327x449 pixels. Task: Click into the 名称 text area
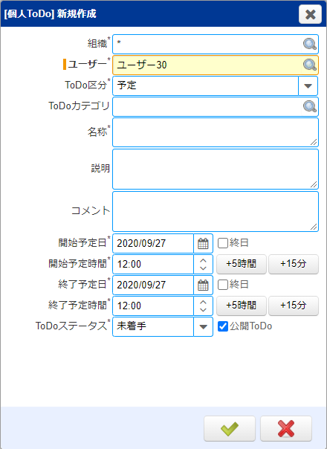point(216,132)
